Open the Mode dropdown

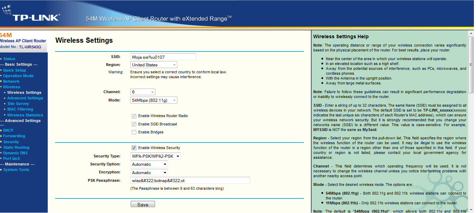tap(154, 100)
